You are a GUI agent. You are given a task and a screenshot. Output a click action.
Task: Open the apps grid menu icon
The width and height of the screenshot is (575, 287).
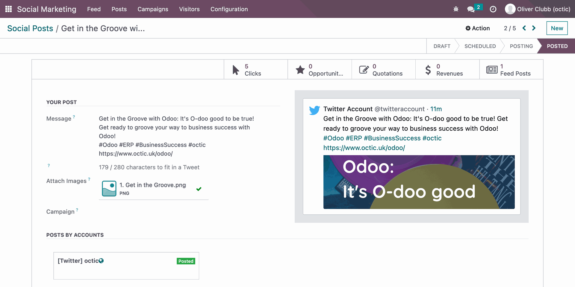(8, 9)
